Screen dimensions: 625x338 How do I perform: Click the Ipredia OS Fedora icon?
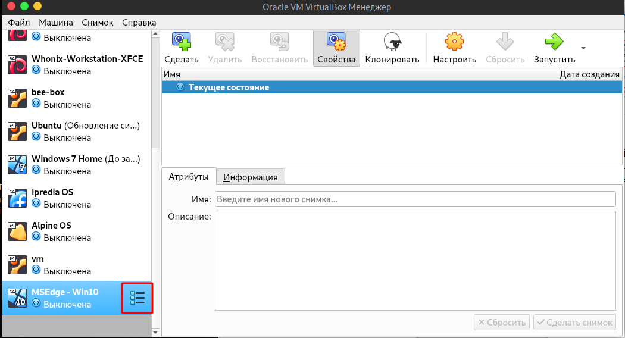pos(17,198)
